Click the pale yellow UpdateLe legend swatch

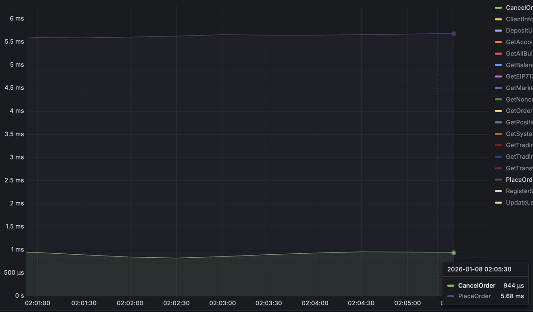(x=498, y=203)
